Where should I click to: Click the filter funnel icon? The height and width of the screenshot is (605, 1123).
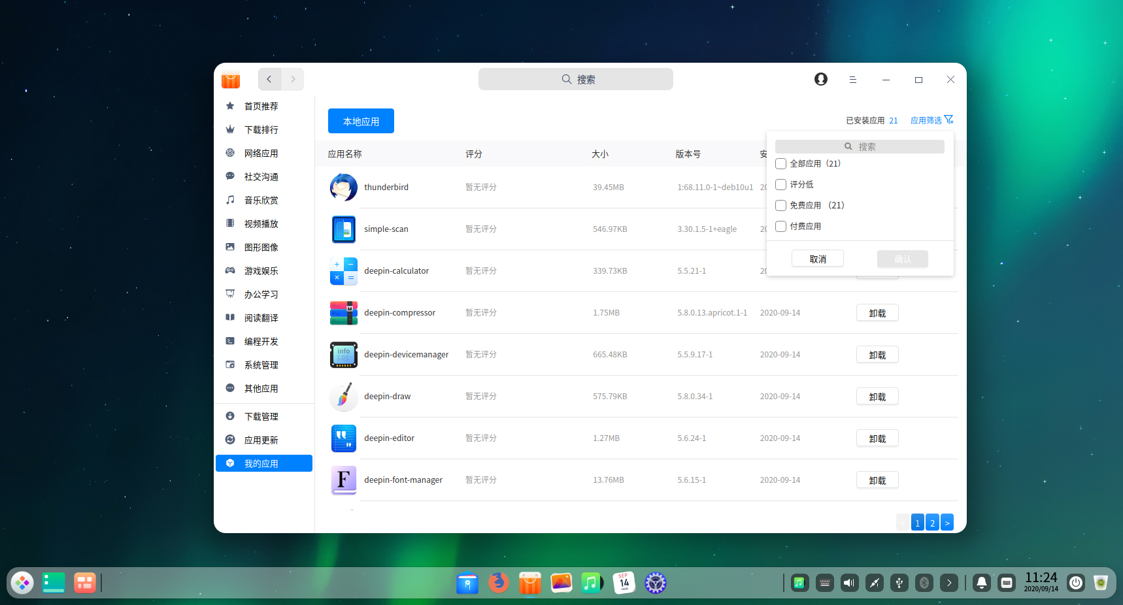click(949, 120)
